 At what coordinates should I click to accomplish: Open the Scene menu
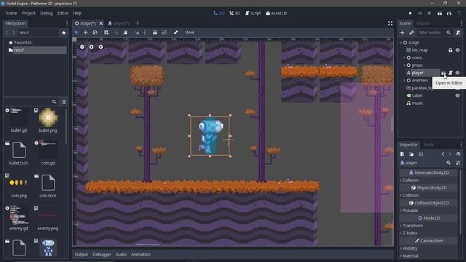click(x=12, y=13)
